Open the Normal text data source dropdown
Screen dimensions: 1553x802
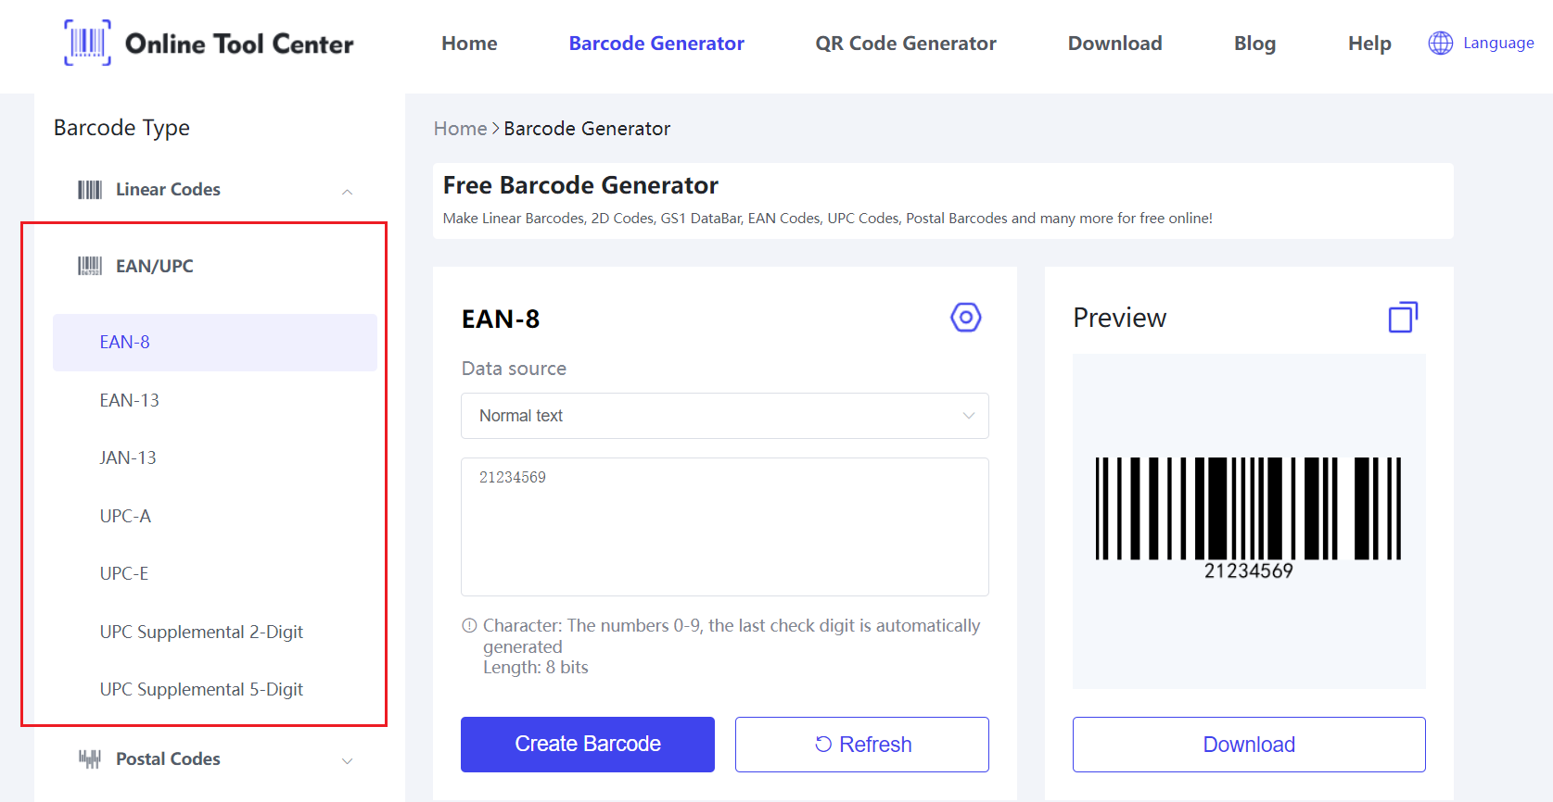click(x=724, y=416)
